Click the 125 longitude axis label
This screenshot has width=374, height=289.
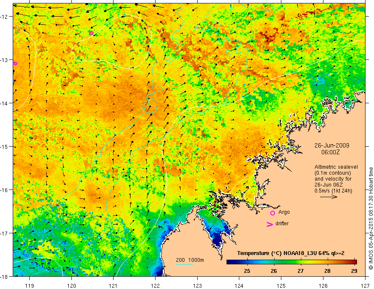coord(281,286)
